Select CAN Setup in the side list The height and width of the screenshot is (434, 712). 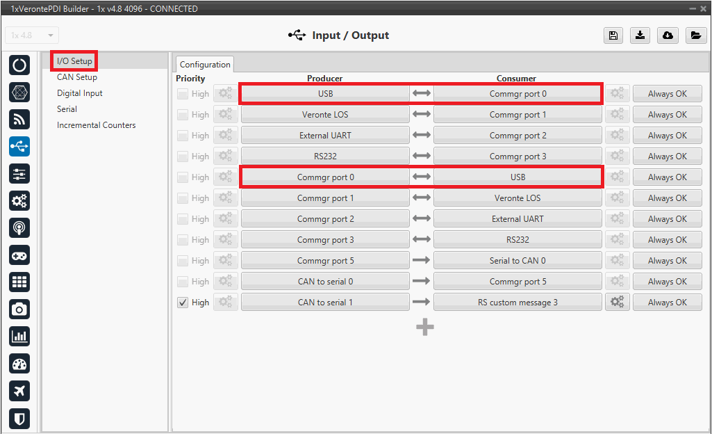77,77
